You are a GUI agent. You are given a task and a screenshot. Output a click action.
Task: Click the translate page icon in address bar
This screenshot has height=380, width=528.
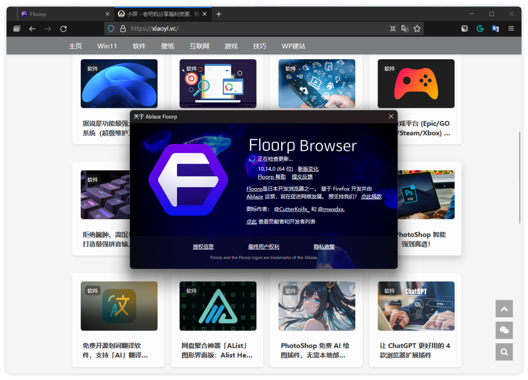pos(405,29)
